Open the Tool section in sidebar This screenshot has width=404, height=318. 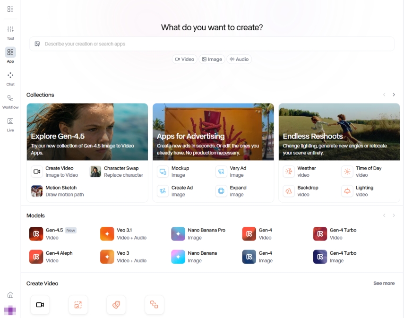click(10, 33)
